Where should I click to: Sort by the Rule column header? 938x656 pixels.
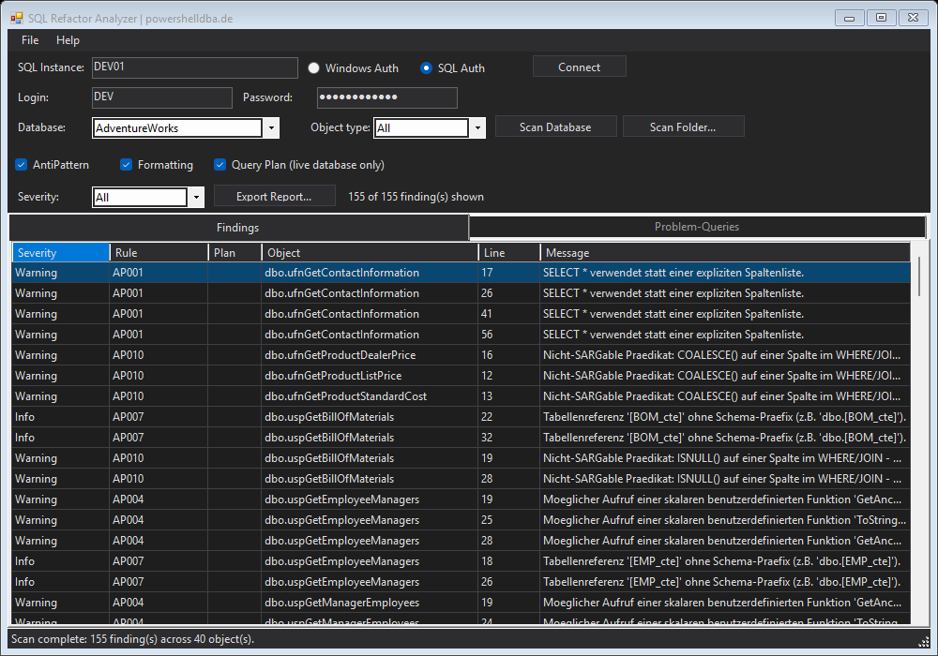[159, 253]
